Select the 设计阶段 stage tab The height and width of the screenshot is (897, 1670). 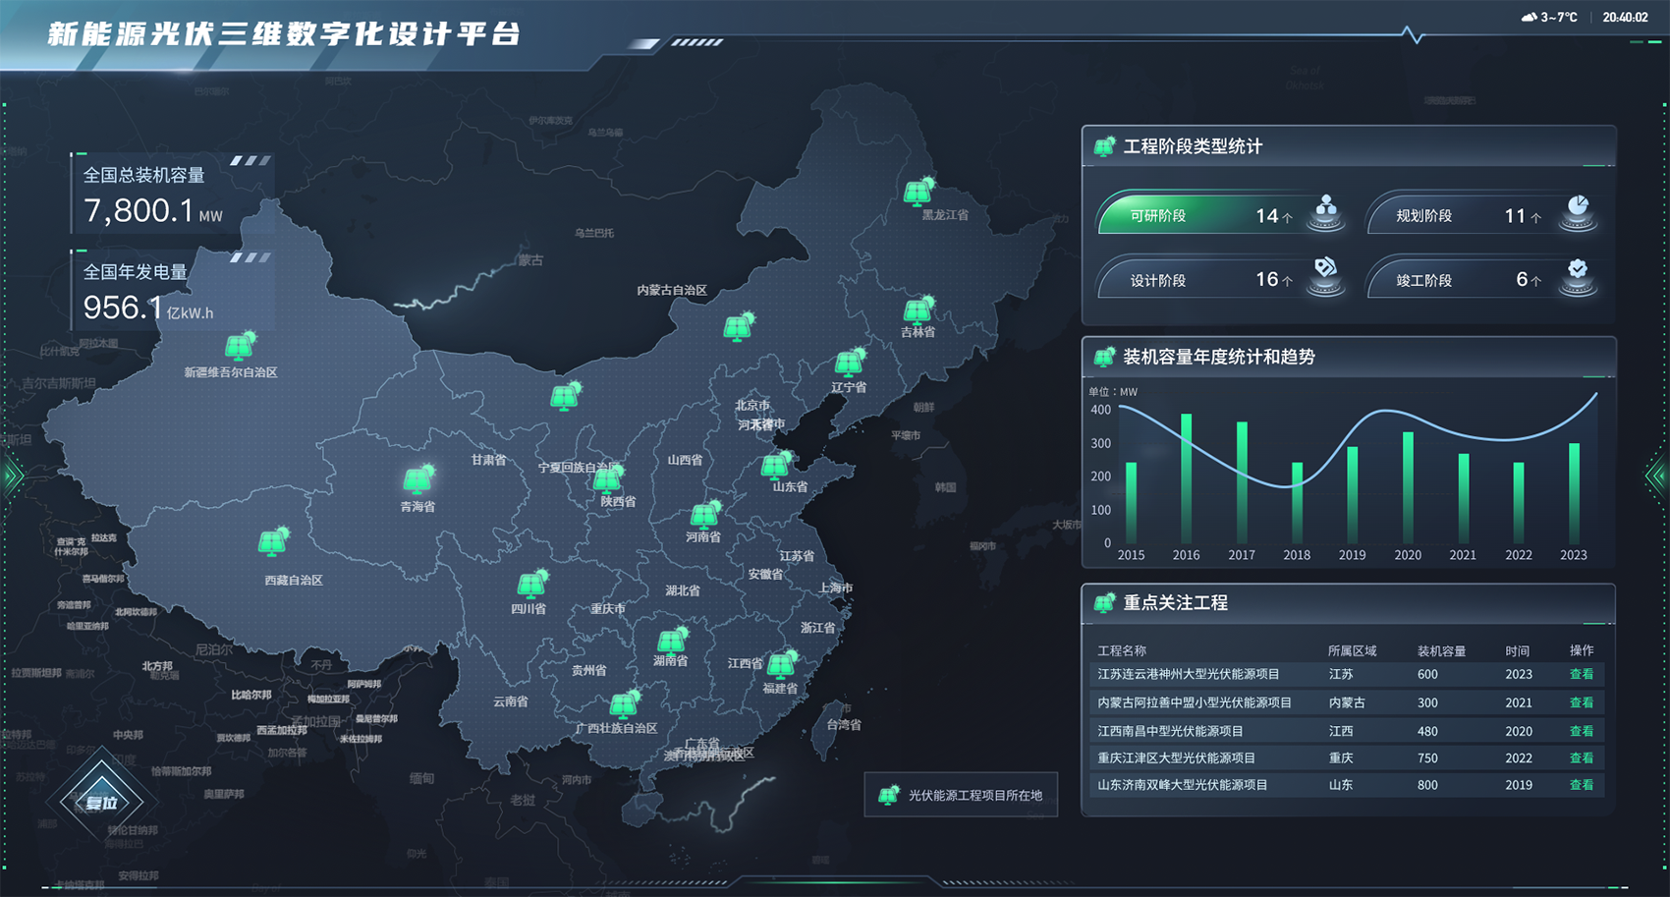click(1198, 281)
